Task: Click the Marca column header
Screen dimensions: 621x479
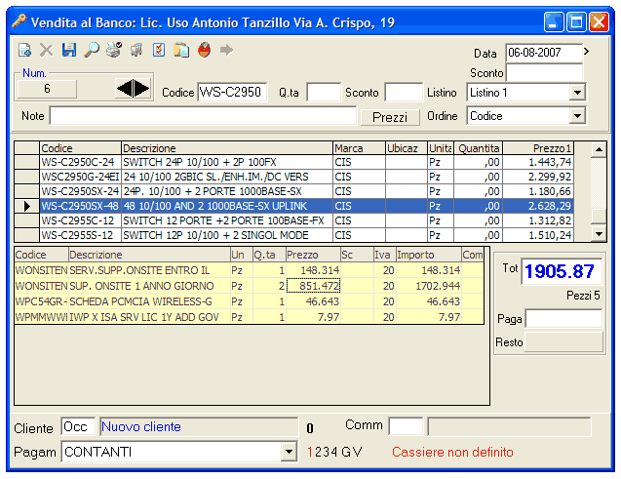Action: tap(359, 148)
